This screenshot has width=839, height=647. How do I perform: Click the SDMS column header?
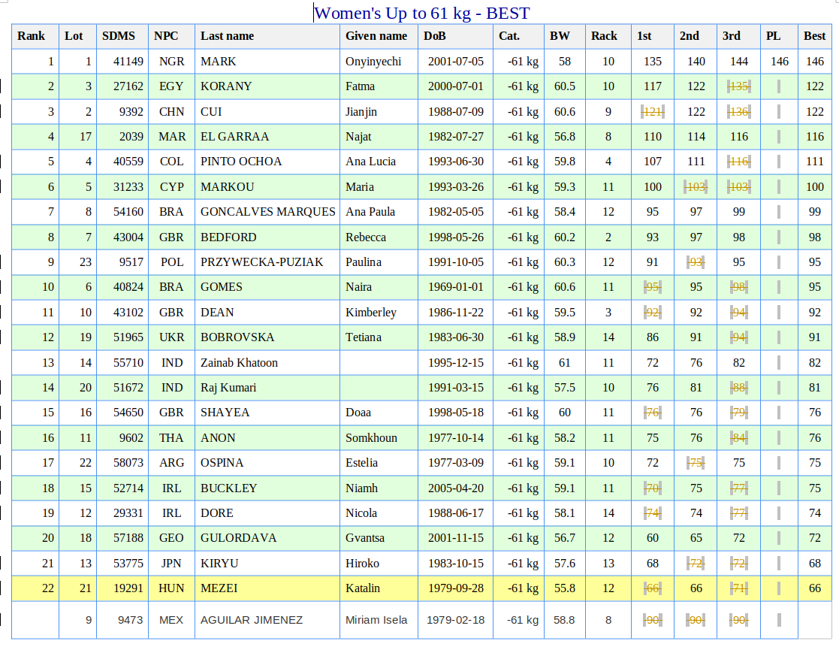(119, 36)
